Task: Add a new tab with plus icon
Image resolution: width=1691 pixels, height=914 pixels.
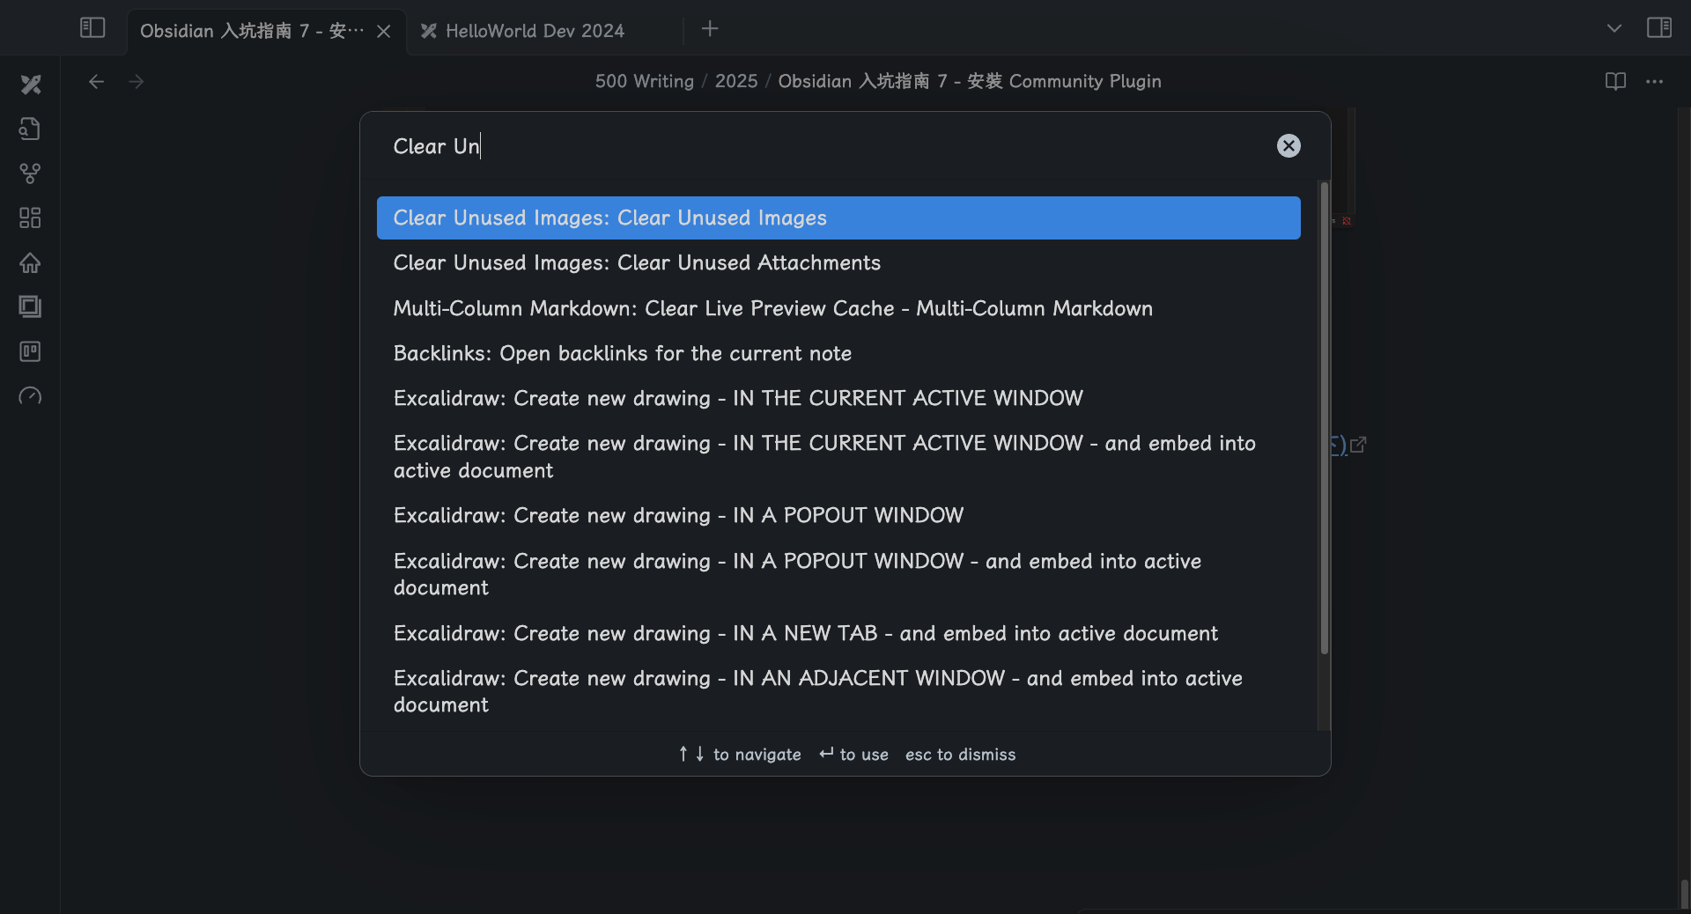Action: tap(710, 29)
